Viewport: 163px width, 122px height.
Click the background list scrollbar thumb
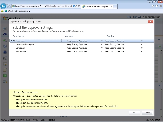161,53
